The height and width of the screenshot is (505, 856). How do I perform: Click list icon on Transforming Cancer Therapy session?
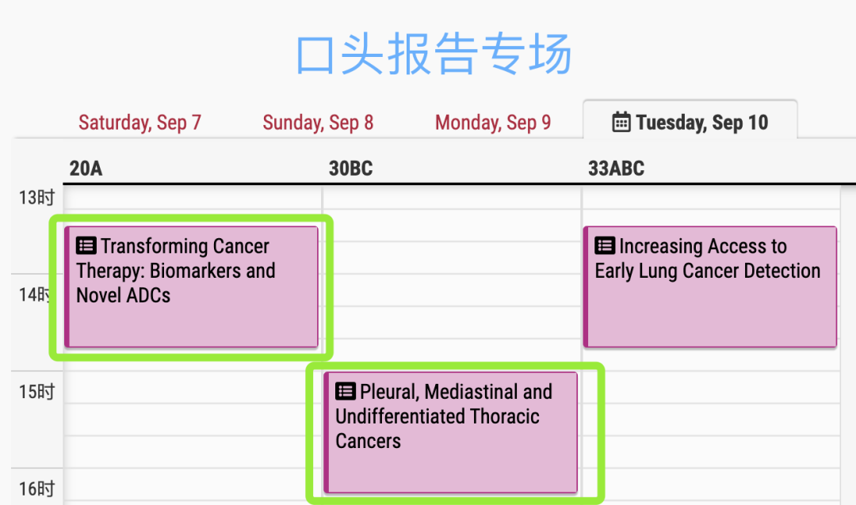click(x=86, y=245)
